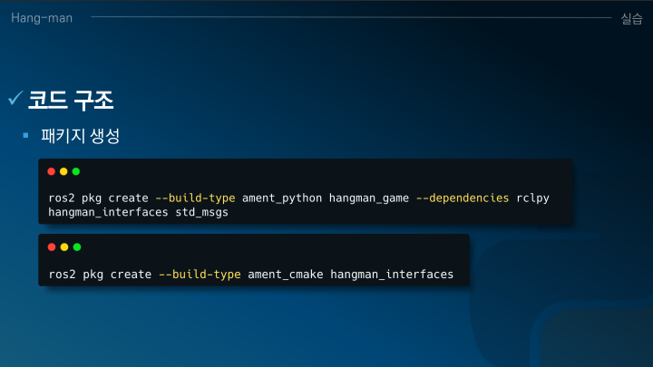Click the yellow dot in the ament_cmake code block
Screen dimensions: 653x367
[64, 247]
